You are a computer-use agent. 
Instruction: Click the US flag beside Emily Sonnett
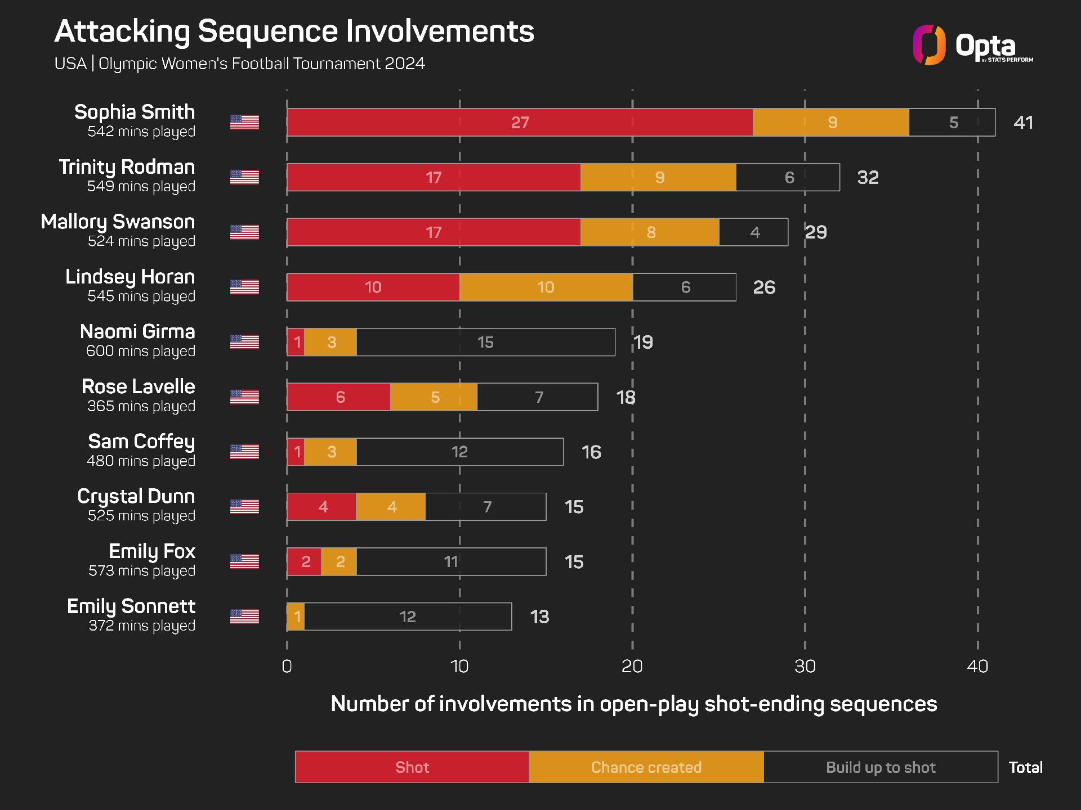(244, 616)
